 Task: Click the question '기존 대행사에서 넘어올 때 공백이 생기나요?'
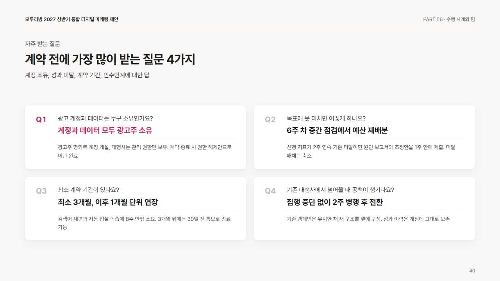[340, 190]
